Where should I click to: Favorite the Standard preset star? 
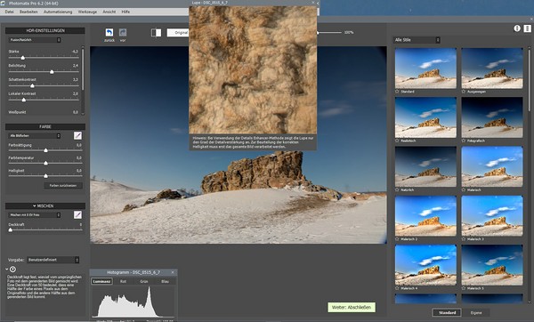point(397,92)
